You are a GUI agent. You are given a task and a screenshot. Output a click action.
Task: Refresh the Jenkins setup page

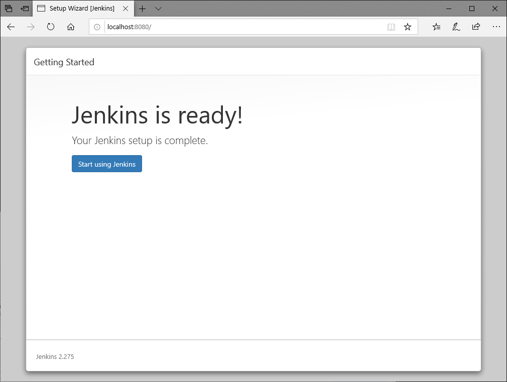point(50,27)
